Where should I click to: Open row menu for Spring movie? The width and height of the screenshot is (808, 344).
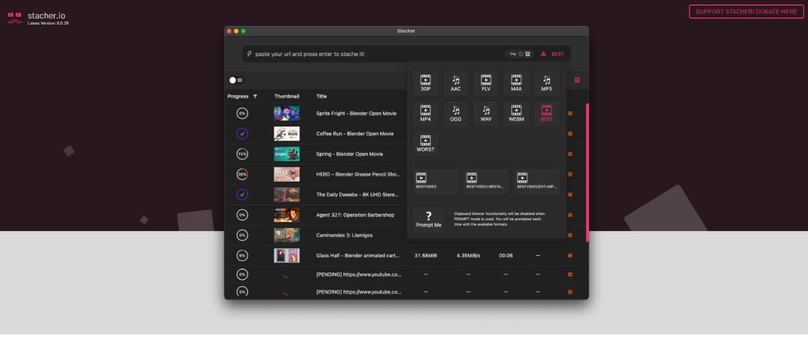pyautogui.click(x=570, y=154)
